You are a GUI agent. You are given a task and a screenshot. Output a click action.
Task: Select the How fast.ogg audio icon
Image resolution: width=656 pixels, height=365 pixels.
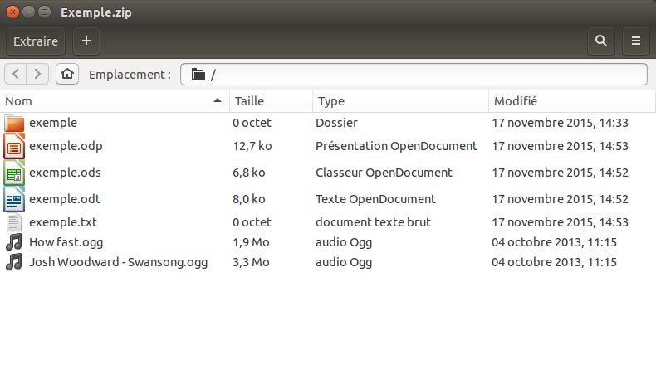(14, 242)
